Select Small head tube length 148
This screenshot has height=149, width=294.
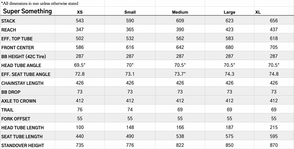pos(130,127)
